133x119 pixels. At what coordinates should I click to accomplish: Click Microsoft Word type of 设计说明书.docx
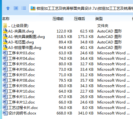[x=113, y=113]
